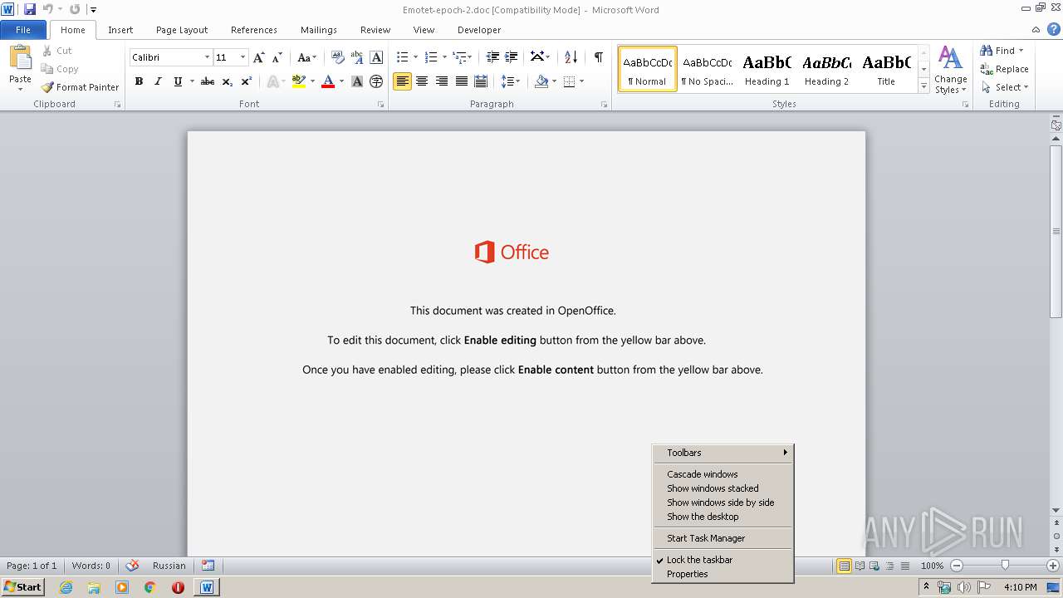The image size is (1063, 598).
Task: Expand the Numbering list dropdown
Action: click(x=444, y=57)
